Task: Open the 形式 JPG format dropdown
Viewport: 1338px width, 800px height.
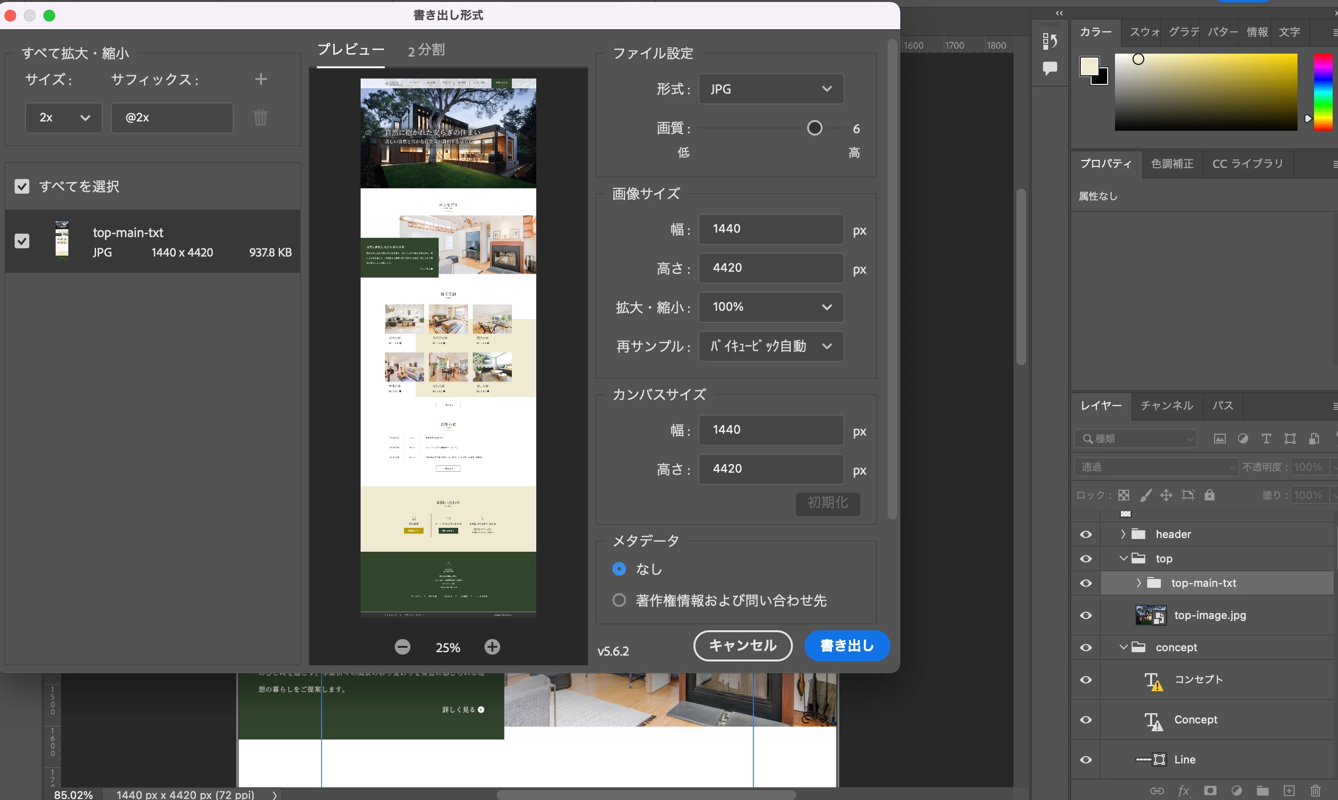Action: tap(771, 89)
